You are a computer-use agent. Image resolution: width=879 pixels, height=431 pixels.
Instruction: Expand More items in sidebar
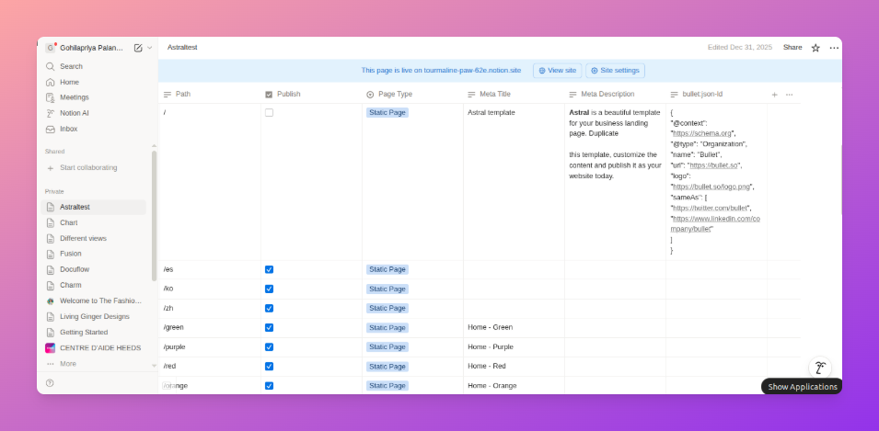tap(67, 364)
